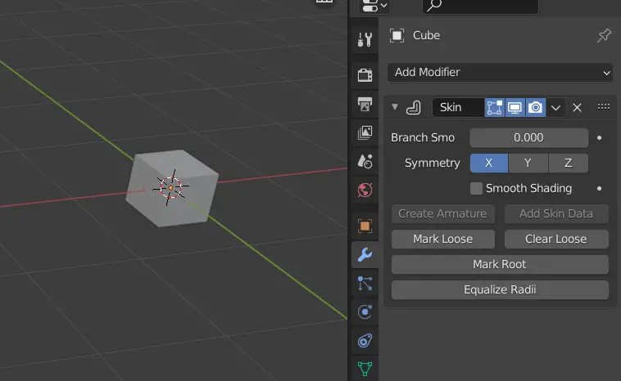Screen dimensions: 621x381
Task: Click the Create Armature button
Action: tap(442, 213)
